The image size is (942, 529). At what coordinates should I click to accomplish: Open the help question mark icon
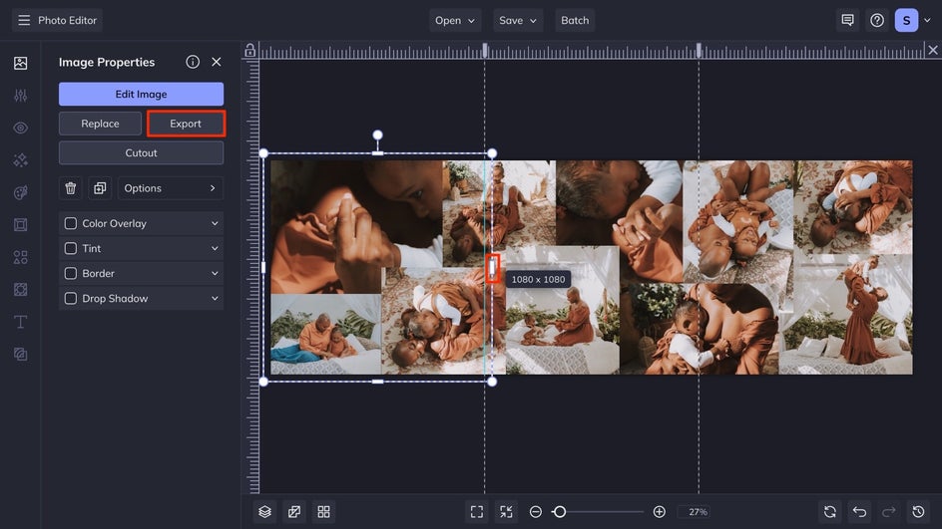tap(877, 20)
